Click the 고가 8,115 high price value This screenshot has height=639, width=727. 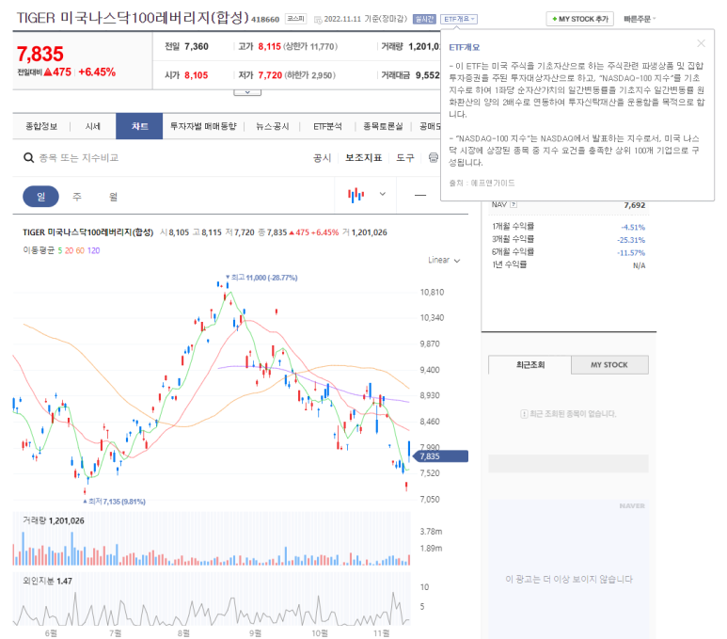click(x=269, y=46)
